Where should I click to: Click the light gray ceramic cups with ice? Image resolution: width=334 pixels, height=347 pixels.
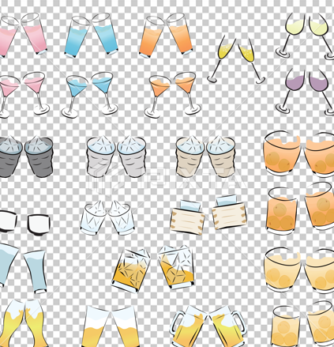(116, 157)
